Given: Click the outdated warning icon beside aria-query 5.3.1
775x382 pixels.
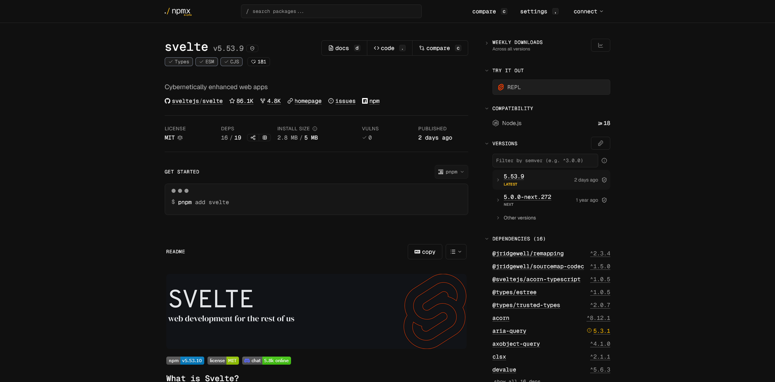Looking at the screenshot, I should pos(589,330).
